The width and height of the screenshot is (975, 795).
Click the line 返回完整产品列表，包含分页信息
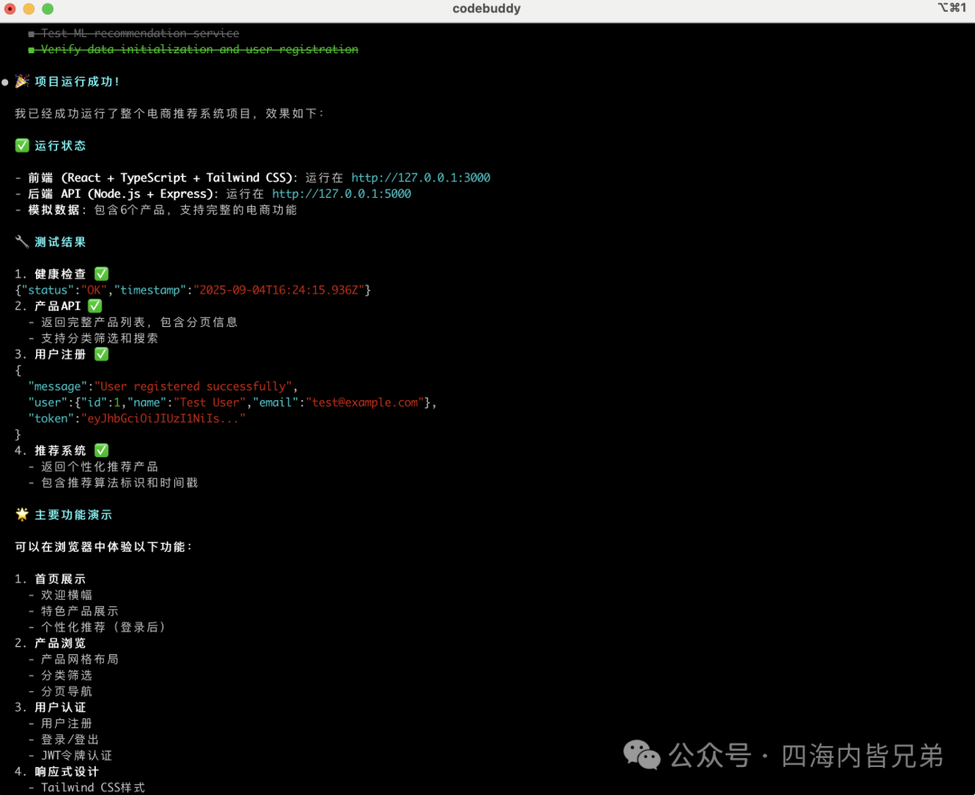(133, 323)
